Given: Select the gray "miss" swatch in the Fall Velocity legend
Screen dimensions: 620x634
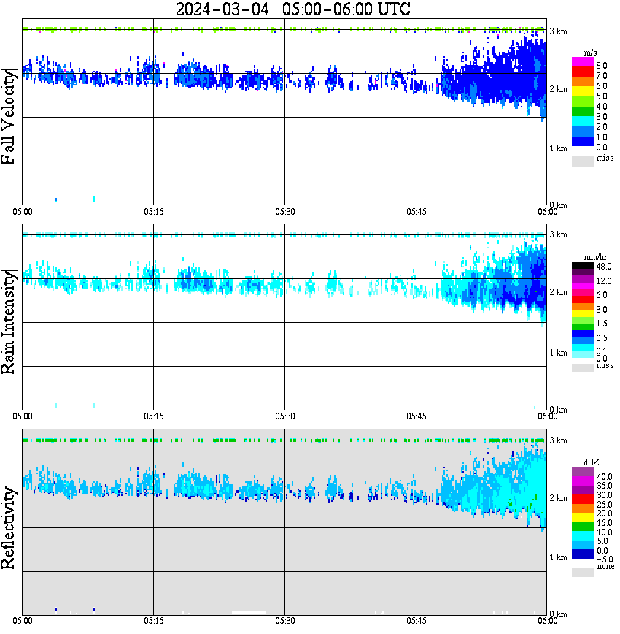Looking at the screenshot, I should [583, 161].
